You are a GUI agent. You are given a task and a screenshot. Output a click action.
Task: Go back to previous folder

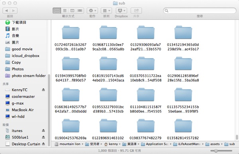6,11
